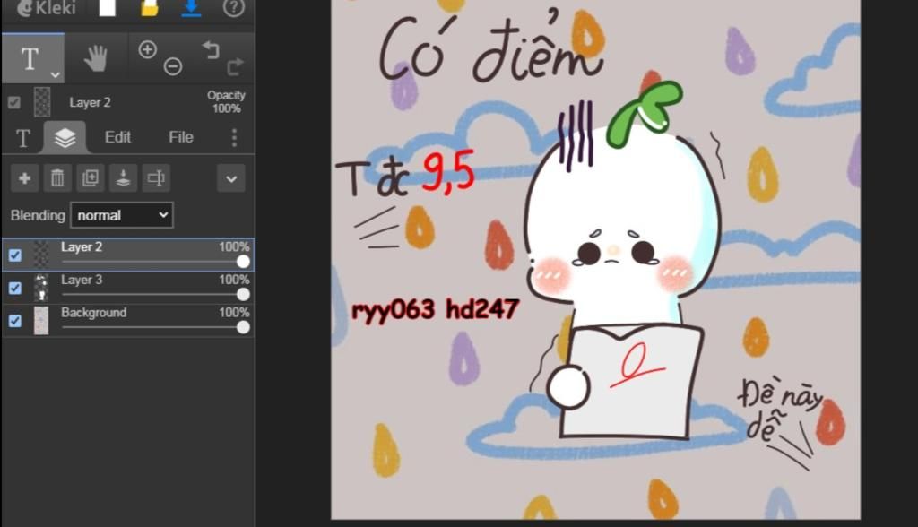
Task: Click the Background opacity slider handle
Action: tap(243, 327)
